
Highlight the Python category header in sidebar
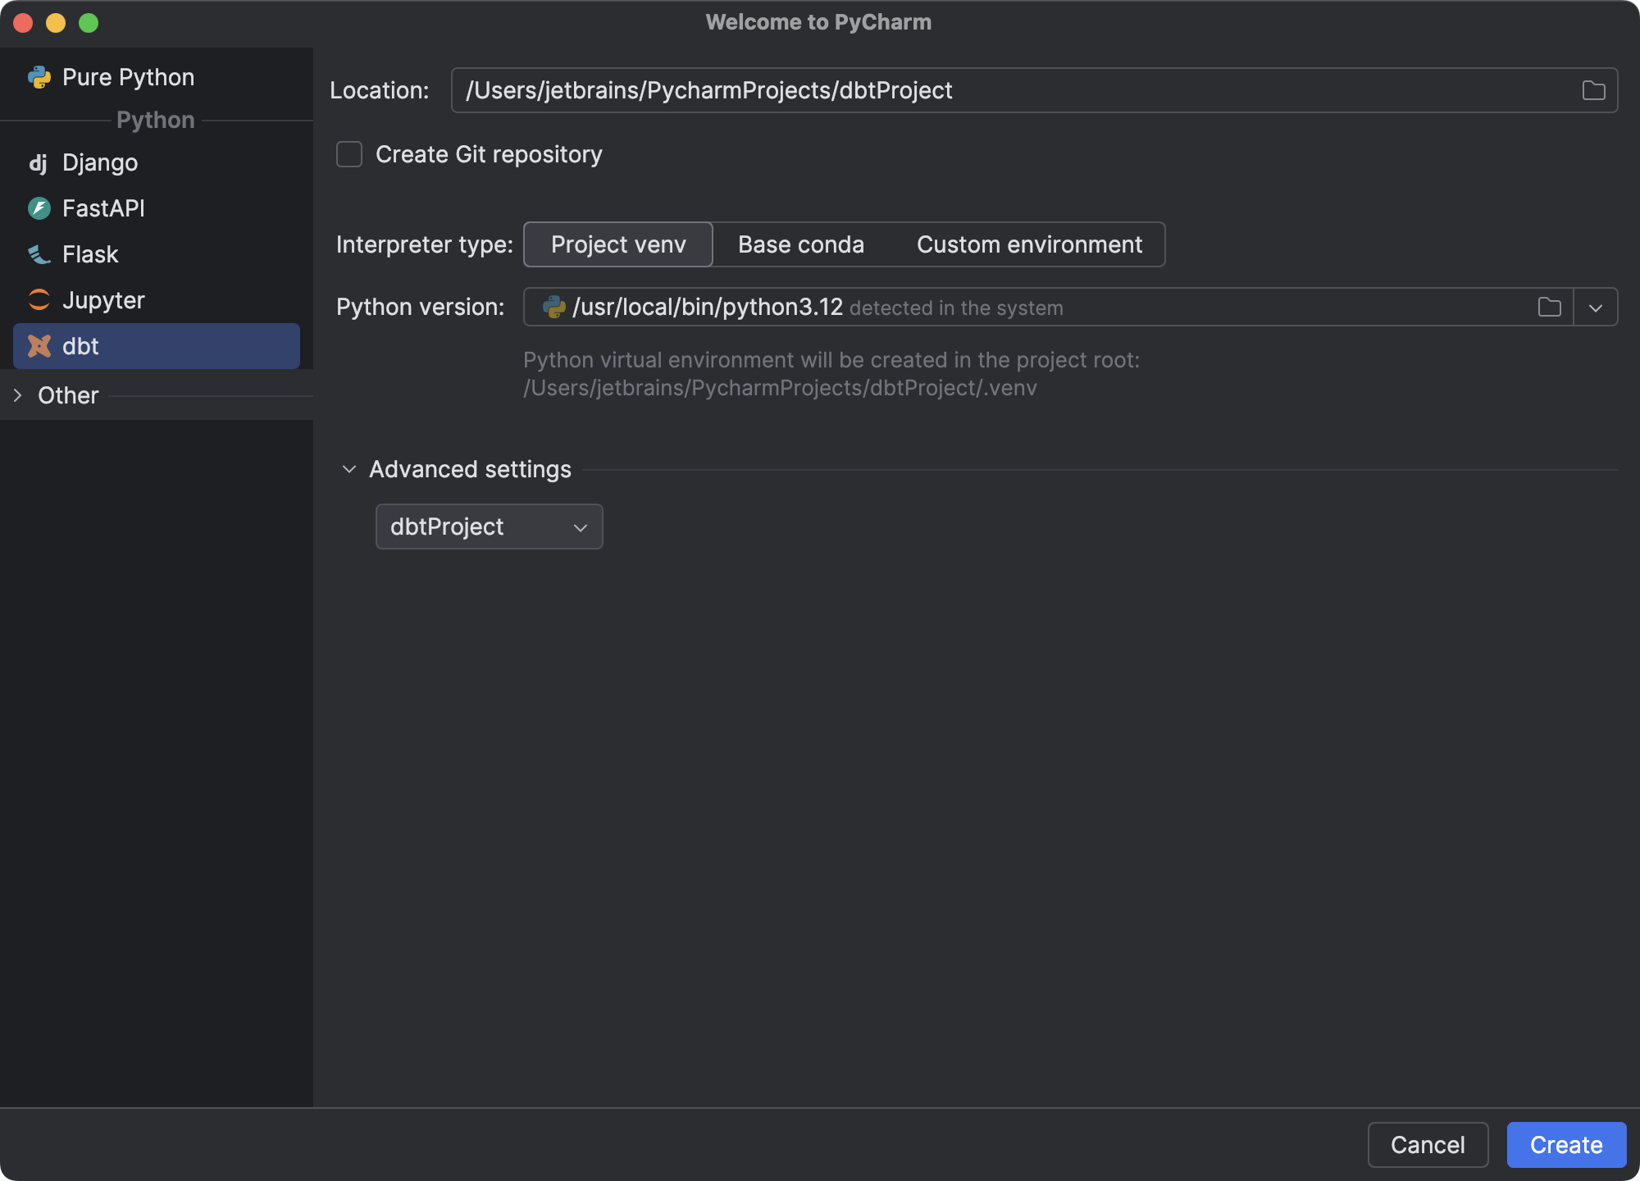(155, 120)
